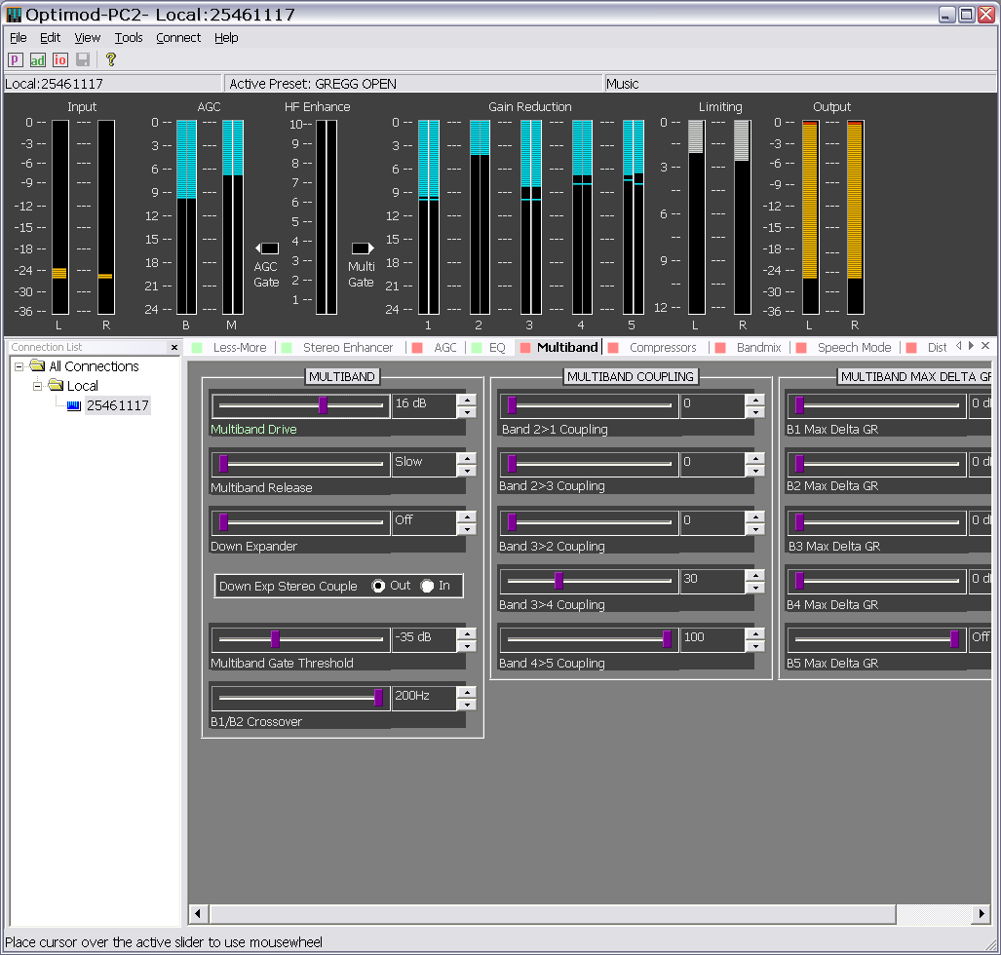Click the Multiband Drive slider thumb
This screenshot has height=955, width=1001.
coord(323,405)
